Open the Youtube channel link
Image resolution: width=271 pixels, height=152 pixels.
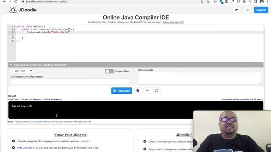click(64, 122)
